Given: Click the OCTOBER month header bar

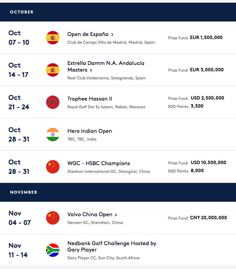Looking at the screenshot, I should coord(118,12).
